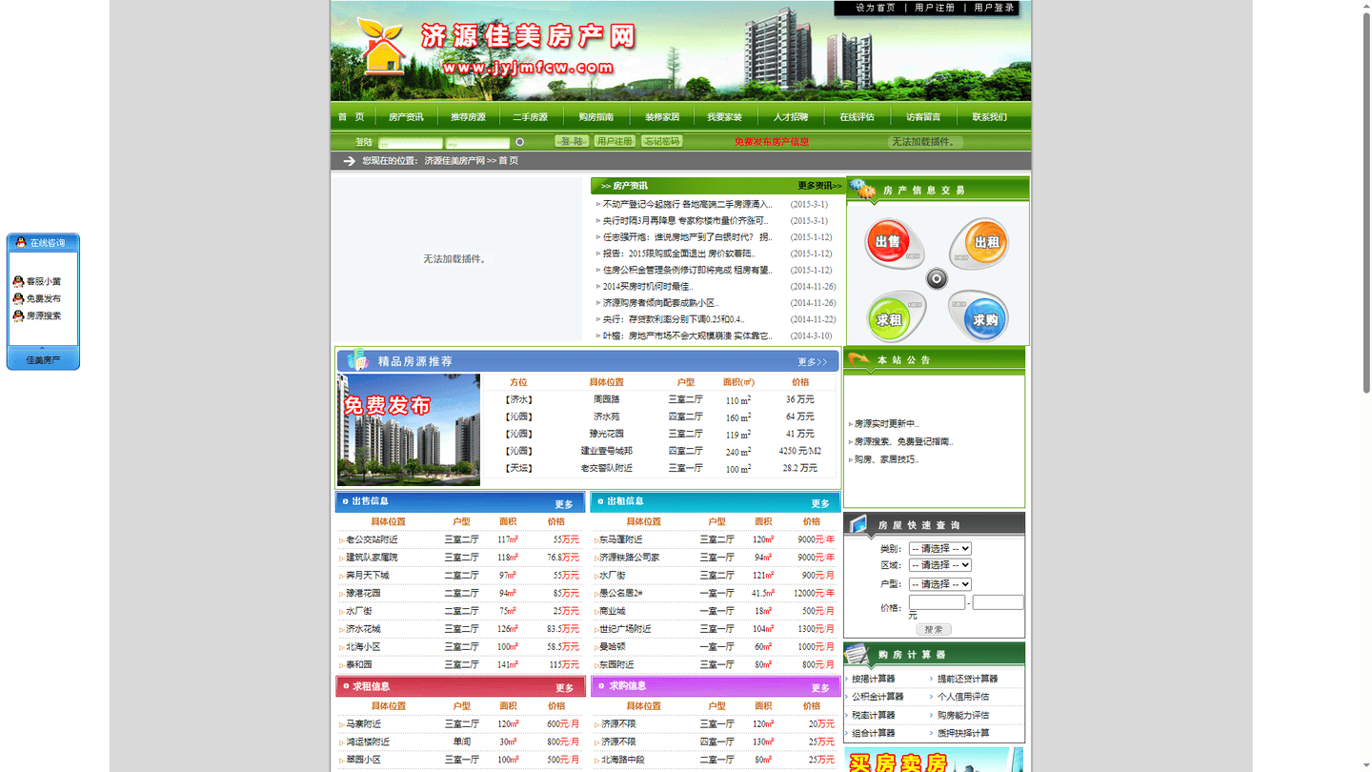
Task: Click the QQ penguin icon beside 客服小黄
Action: point(18,281)
